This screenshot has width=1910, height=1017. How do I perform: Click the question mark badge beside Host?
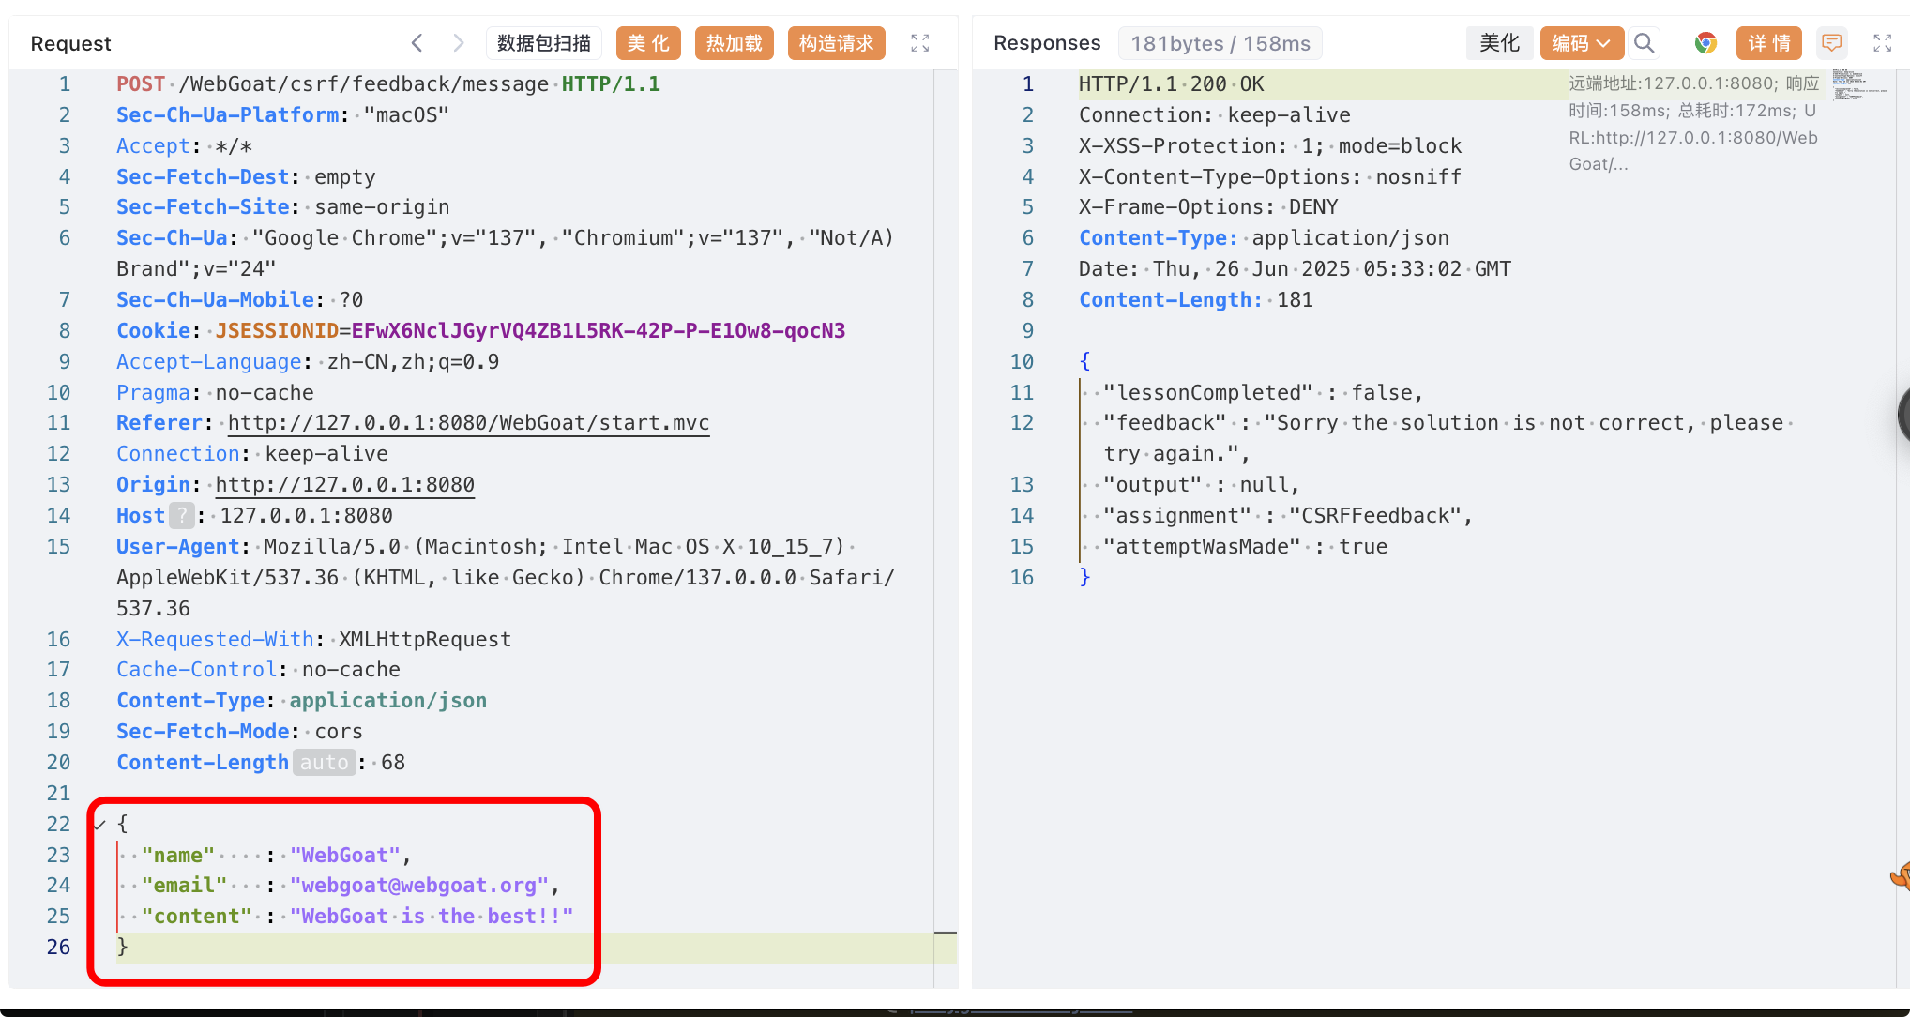182,516
